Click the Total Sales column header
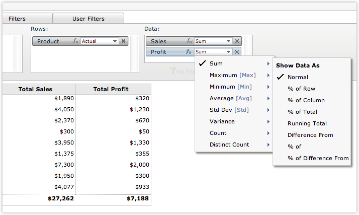 35,89
